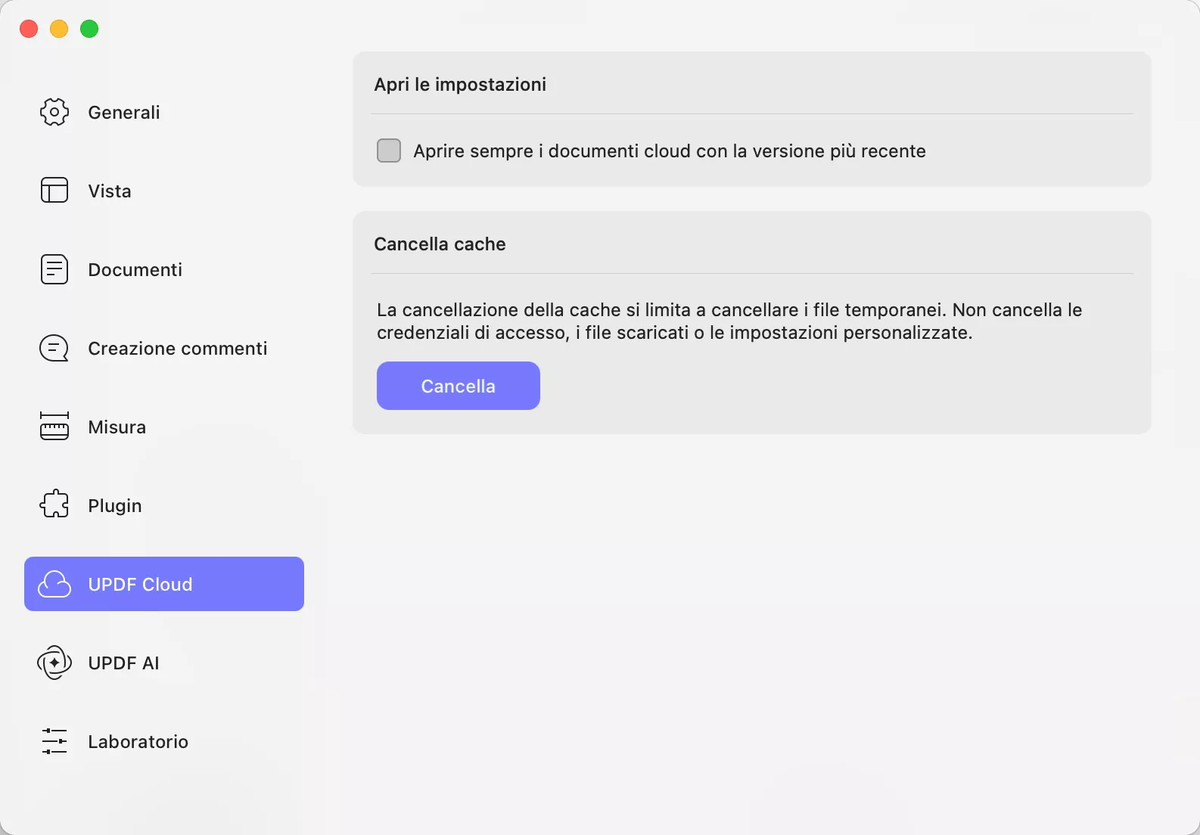Image resolution: width=1200 pixels, height=835 pixels.
Task: Click the Generali gear icon
Action: 53,112
